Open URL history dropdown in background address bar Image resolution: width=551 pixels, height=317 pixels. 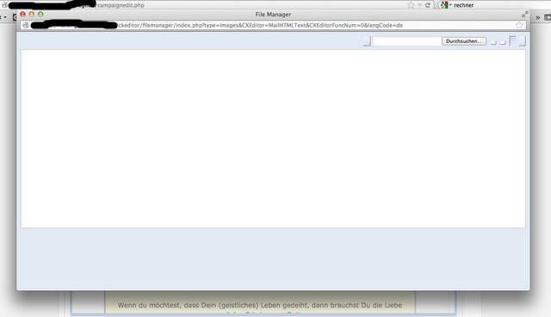pyautogui.click(x=419, y=5)
